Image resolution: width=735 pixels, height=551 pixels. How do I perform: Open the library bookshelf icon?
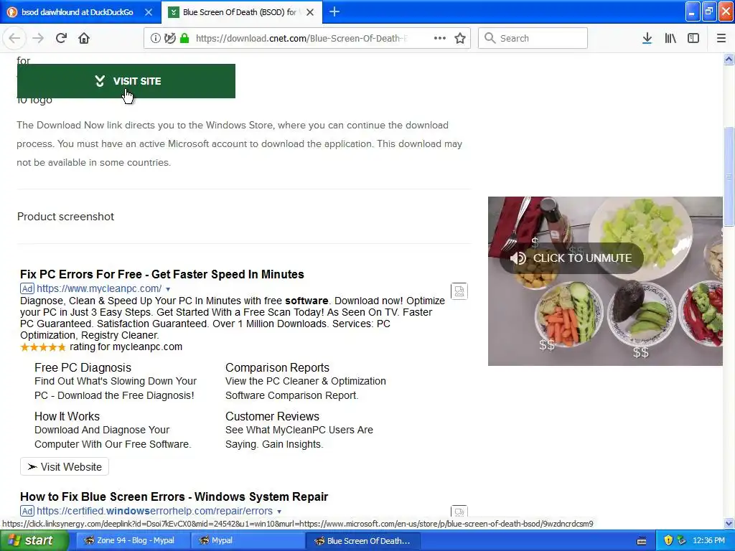pyautogui.click(x=670, y=38)
